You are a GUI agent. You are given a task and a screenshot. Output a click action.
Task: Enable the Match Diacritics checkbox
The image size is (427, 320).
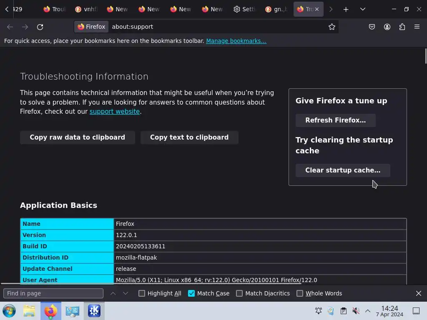tap(239, 293)
